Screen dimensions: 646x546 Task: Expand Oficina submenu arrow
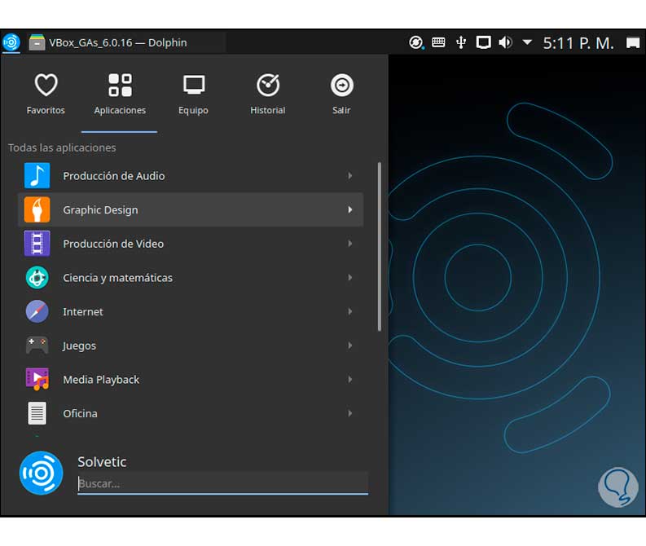coord(349,413)
